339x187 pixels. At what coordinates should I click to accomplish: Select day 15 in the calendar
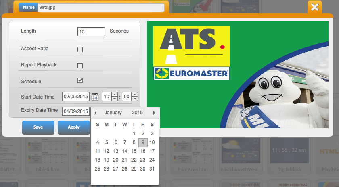pyautogui.click(x=134, y=152)
